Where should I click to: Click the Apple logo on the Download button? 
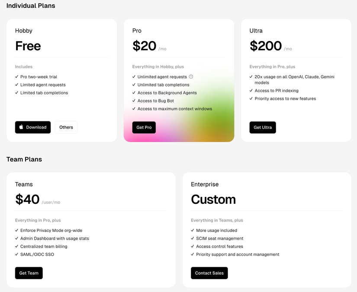pyautogui.click(x=21, y=127)
